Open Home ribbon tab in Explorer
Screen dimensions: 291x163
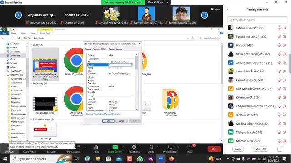pos(14,33)
